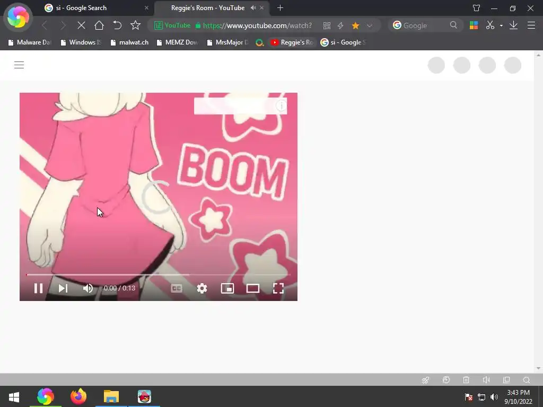Click the status bar zoom magnifier
The image size is (543, 407).
[x=527, y=380]
